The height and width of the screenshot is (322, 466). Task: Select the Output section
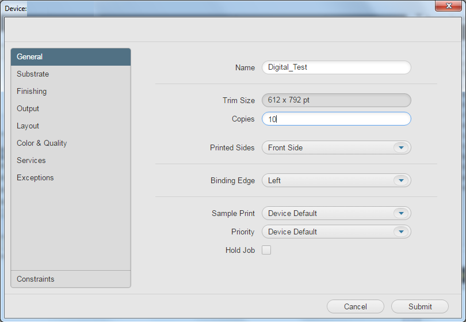tap(71, 109)
